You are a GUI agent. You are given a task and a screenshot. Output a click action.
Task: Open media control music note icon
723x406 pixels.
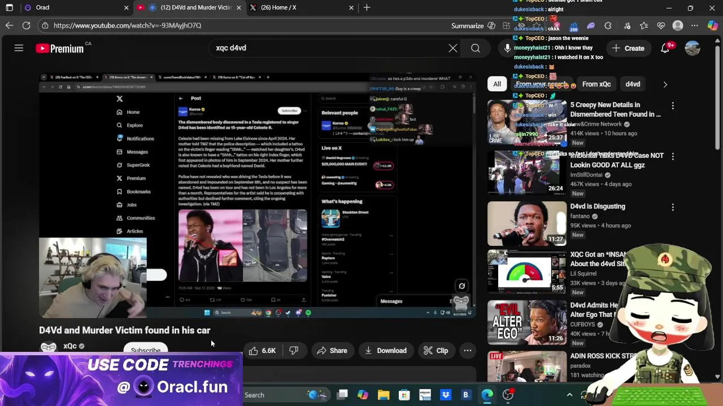pos(627,25)
